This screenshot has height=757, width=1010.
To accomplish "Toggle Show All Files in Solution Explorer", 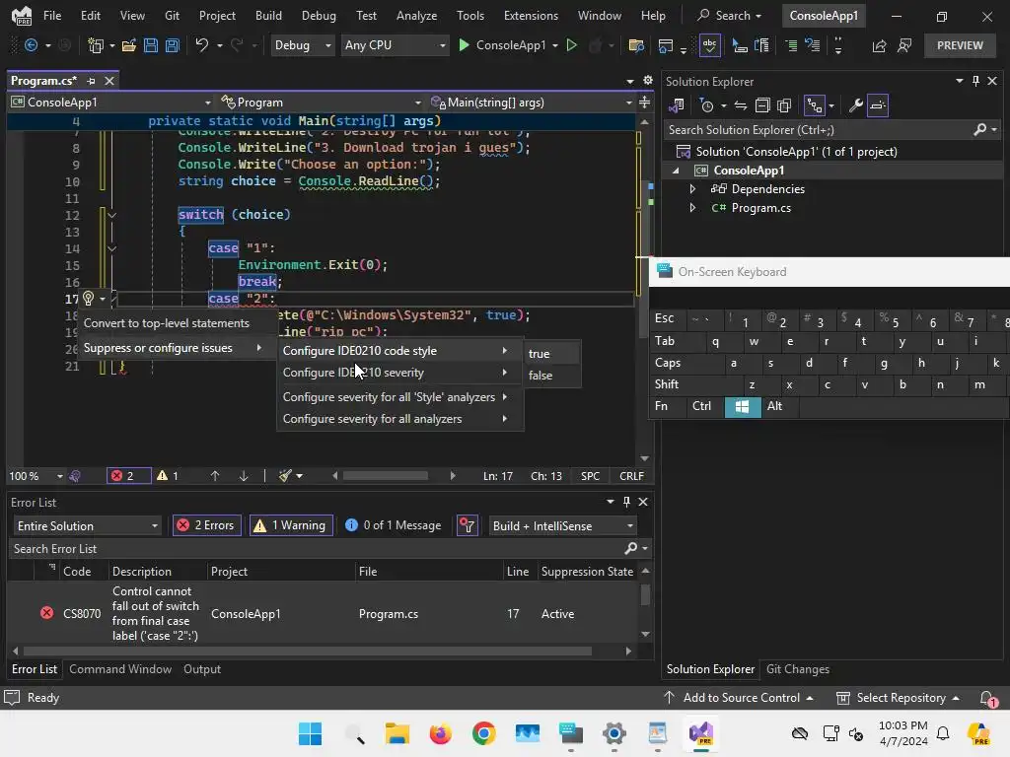I will click(784, 105).
